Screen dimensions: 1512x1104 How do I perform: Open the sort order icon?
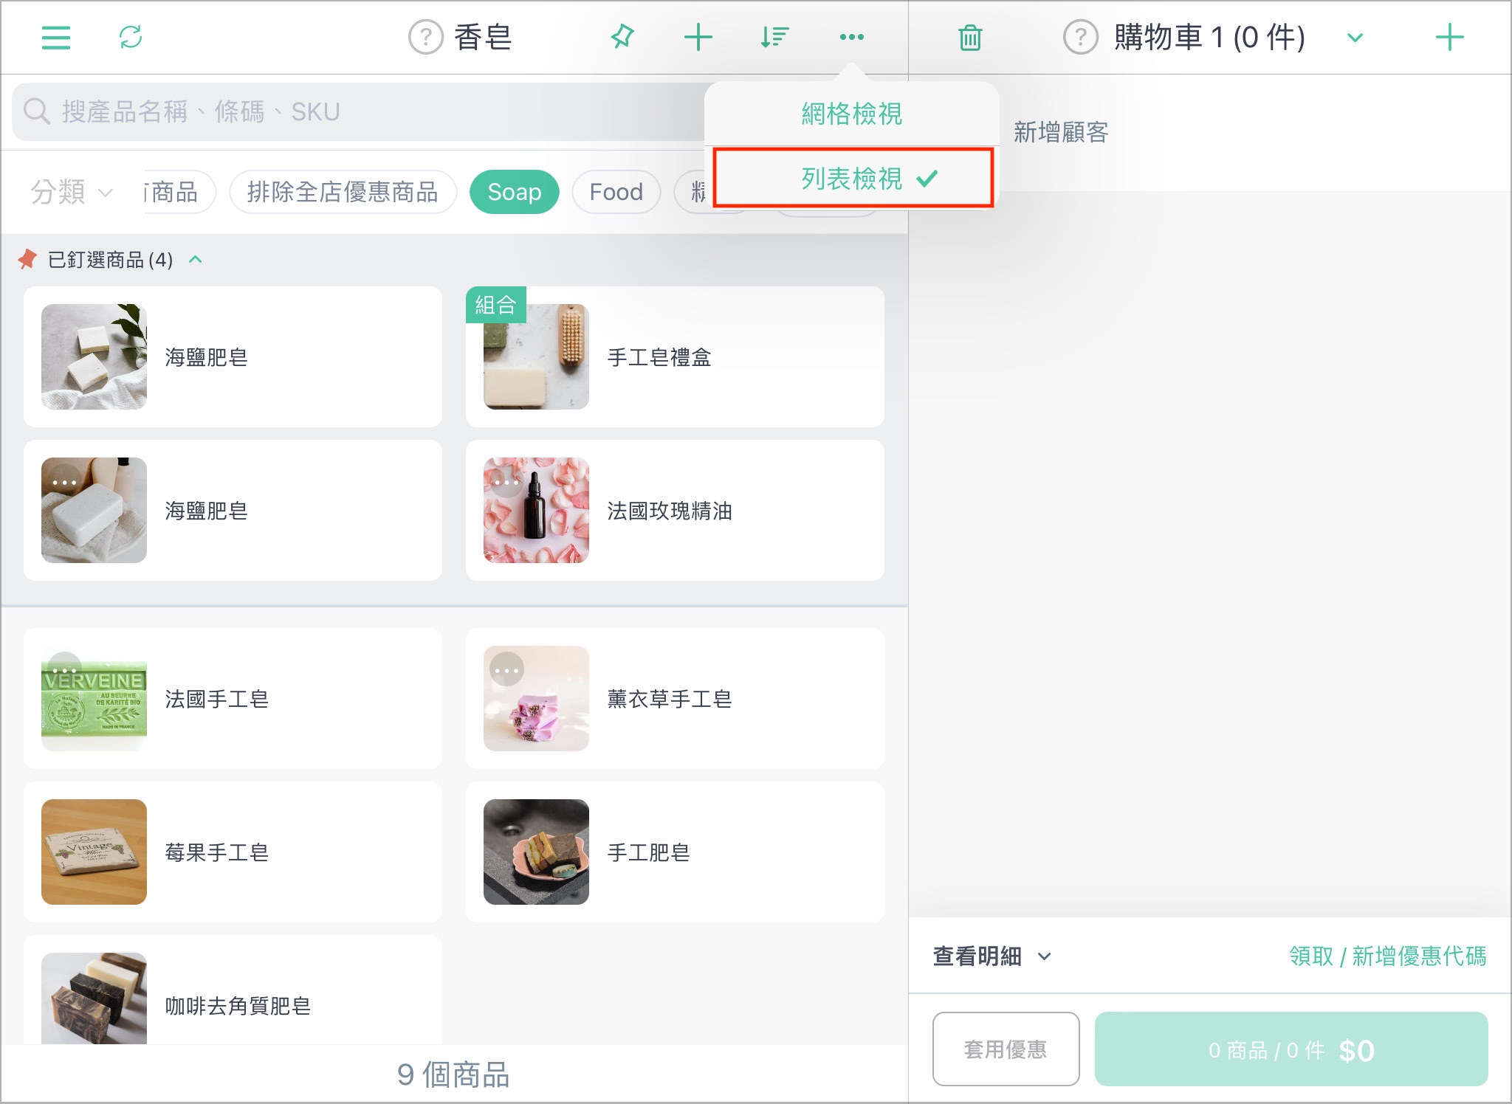coord(774,37)
